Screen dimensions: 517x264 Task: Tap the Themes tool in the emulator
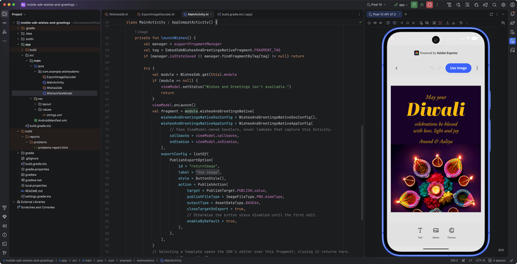pyautogui.click(x=452, y=233)
